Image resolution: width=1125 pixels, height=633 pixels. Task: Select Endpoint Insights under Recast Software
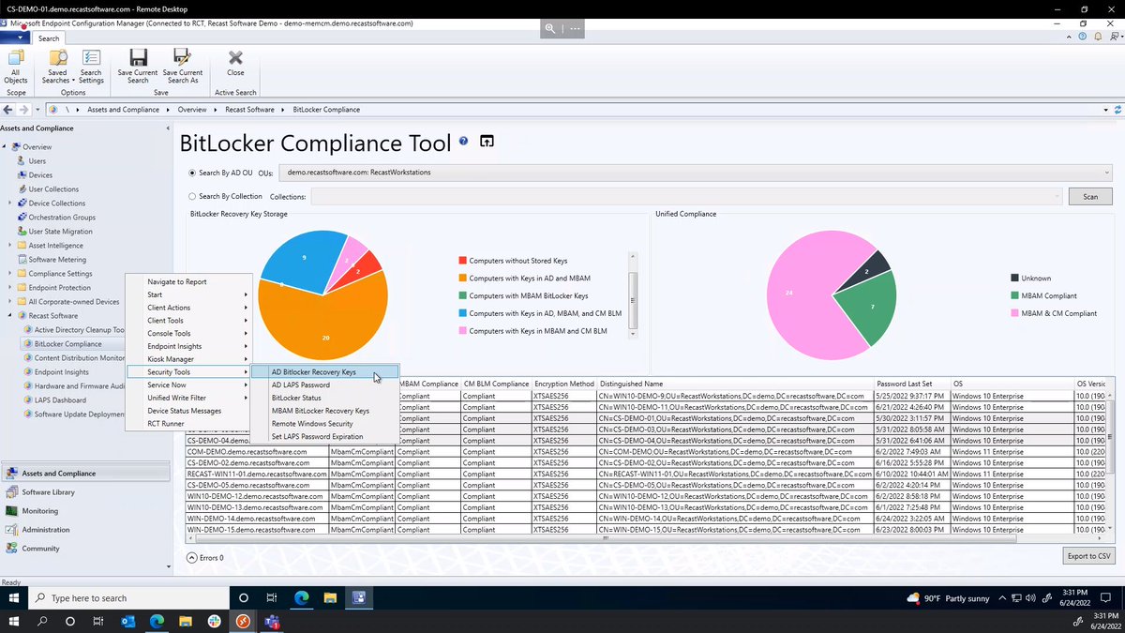point(62,372)
